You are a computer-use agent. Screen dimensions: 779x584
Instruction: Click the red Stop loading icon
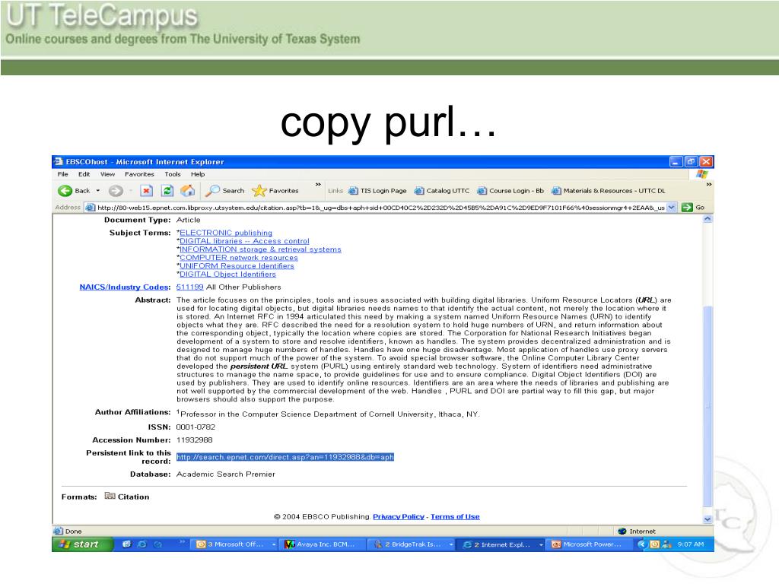pos(146,191)
